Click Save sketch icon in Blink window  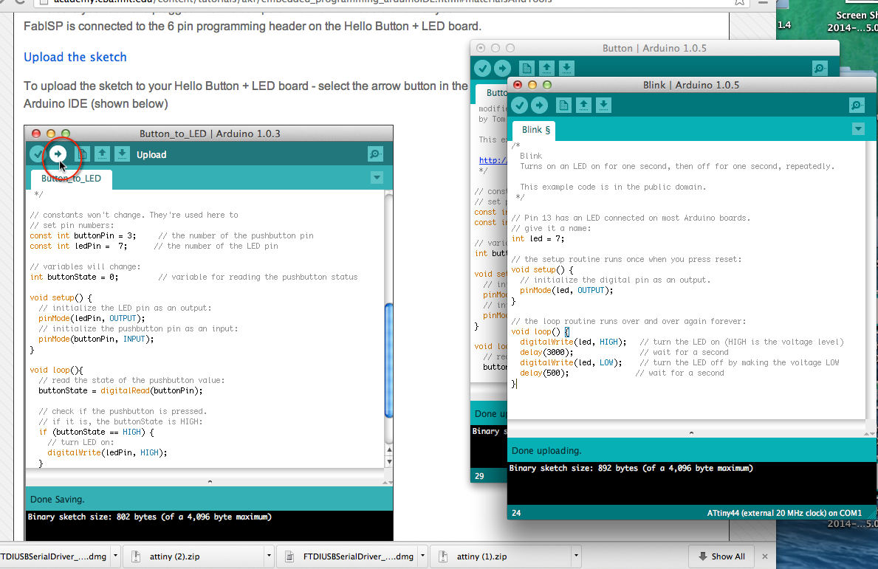[x=603, y=106]
